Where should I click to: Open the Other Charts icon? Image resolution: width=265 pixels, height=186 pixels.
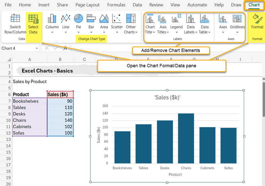coord(131,18)
